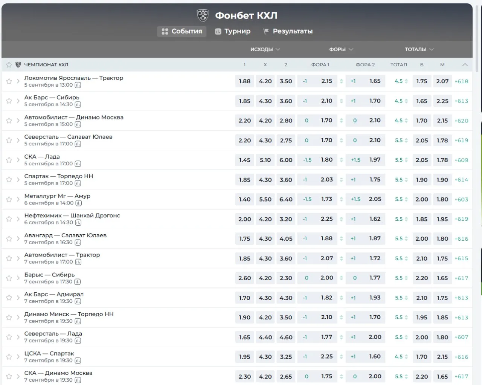
Task: Switch to the Турнир tab
Action: pos(233,31)
